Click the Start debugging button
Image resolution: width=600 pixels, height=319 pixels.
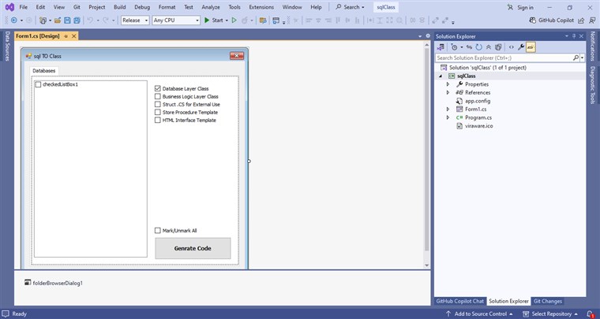pos(213,20)
